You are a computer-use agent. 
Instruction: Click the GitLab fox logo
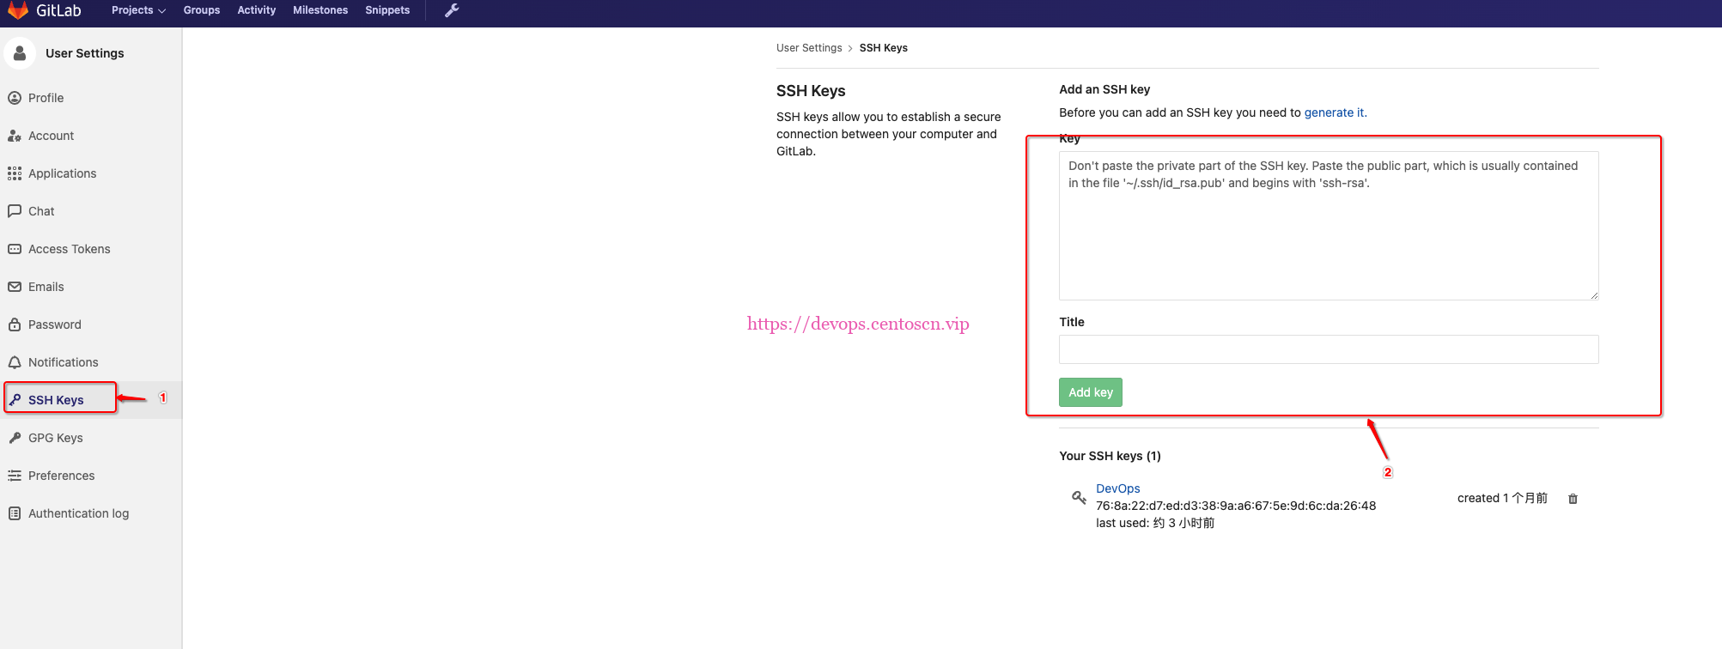(18, 10)
